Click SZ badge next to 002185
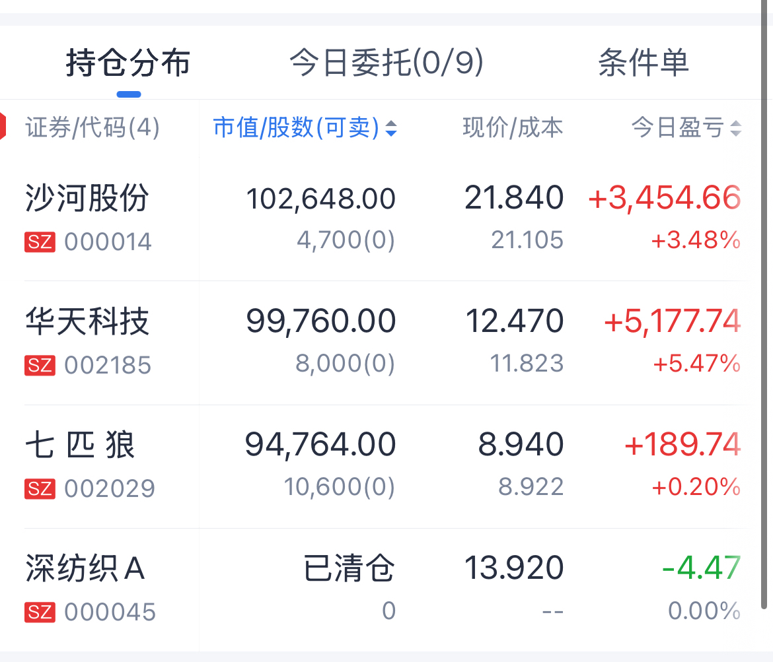The image size is (773, 662). point(40,365)
